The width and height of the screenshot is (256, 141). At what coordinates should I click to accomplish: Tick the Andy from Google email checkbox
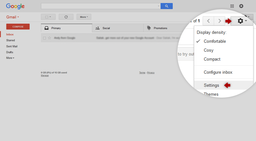coord(44,38)
